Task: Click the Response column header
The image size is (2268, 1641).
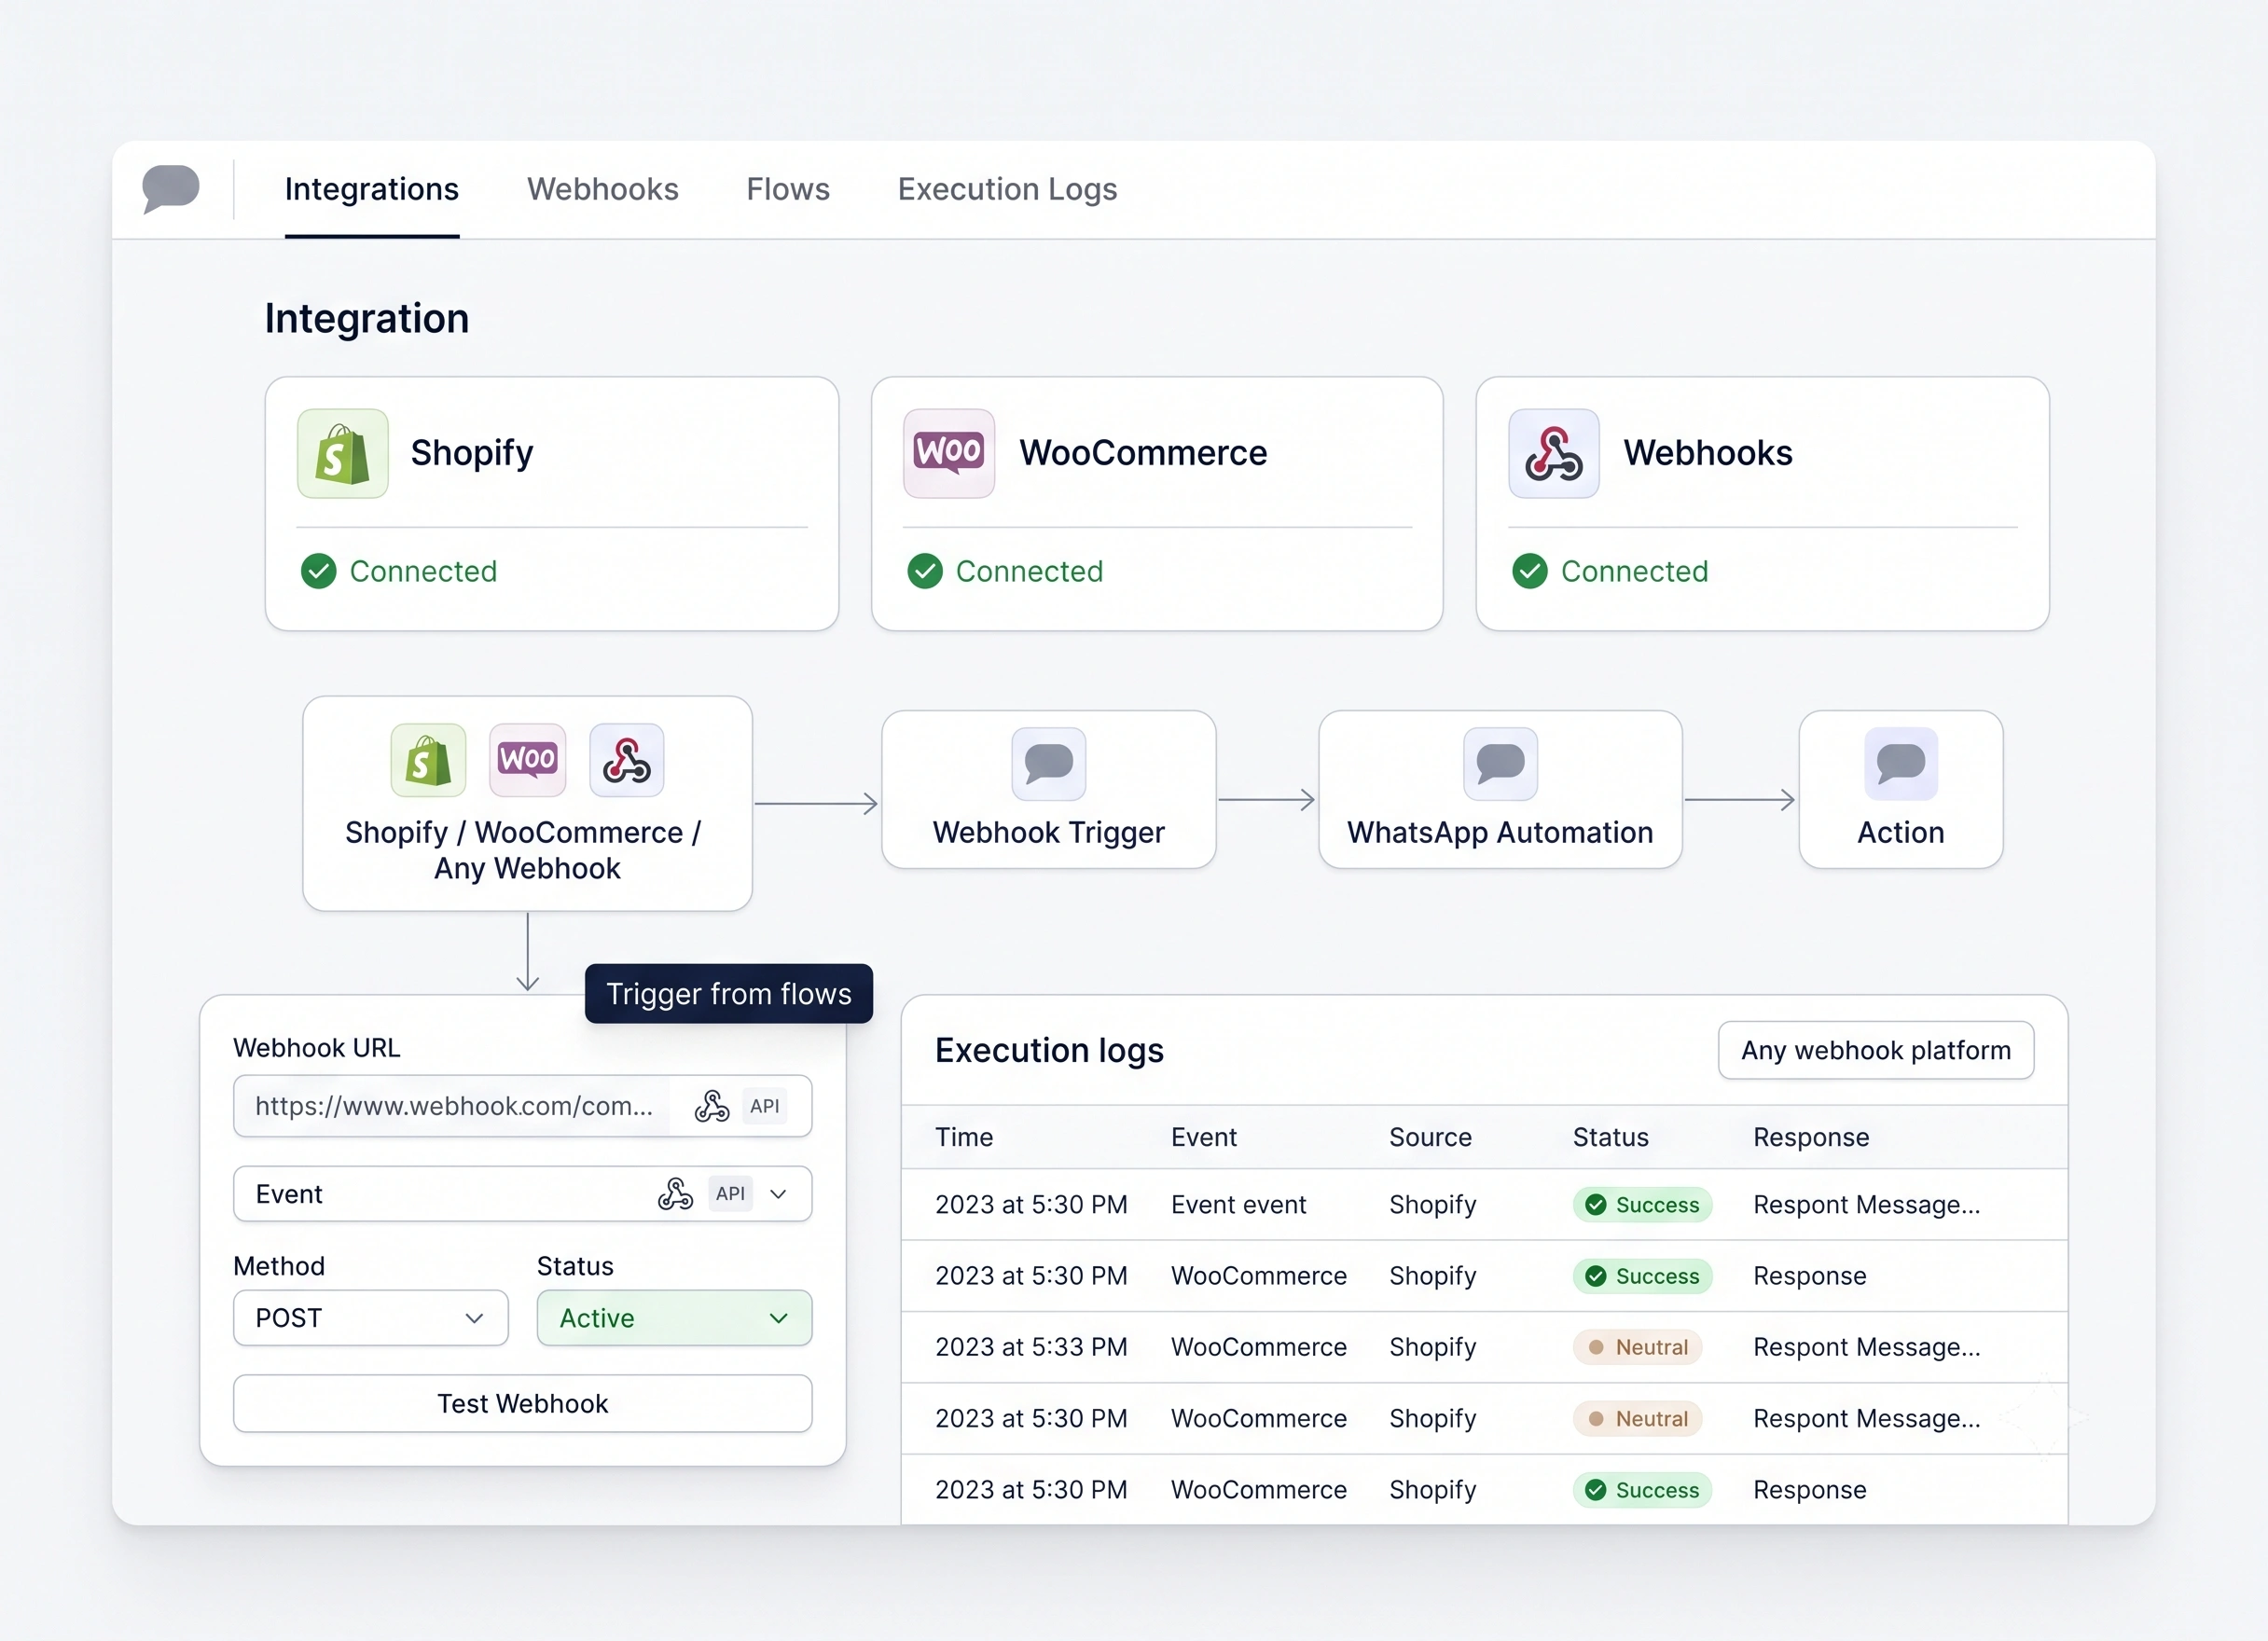Action: pos(1811,1137)
